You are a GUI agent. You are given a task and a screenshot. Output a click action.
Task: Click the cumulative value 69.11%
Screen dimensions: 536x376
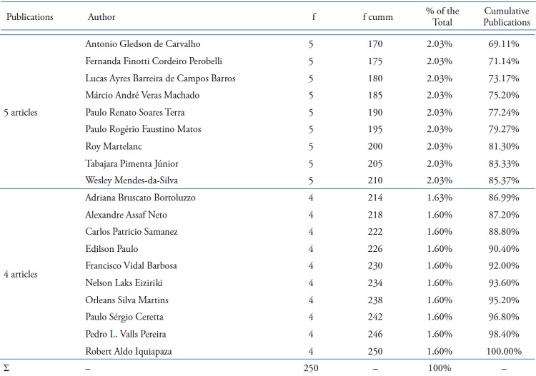(x=502, y=45)
